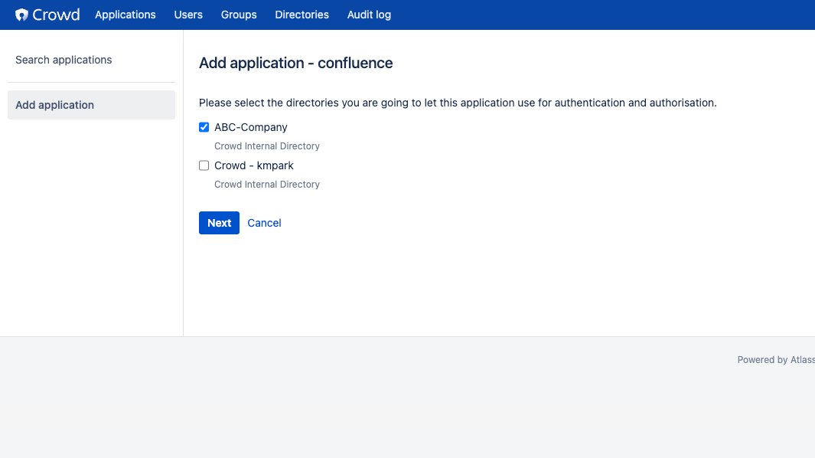Click the directory selection instruction text

458,103
